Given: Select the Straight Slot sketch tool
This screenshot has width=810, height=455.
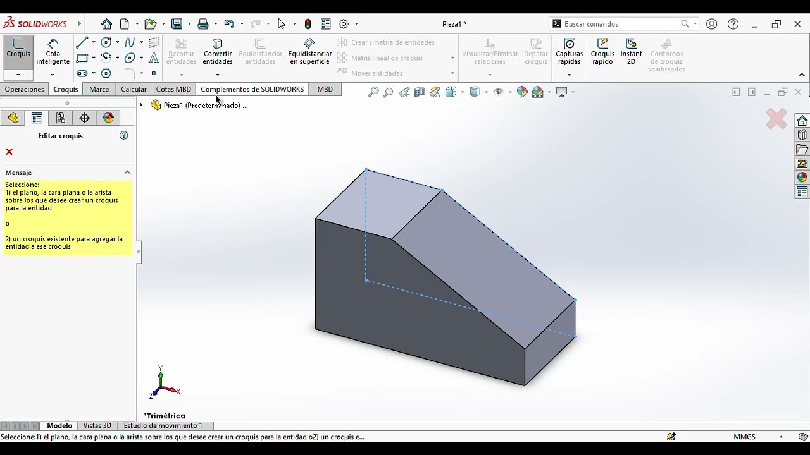Looking at the screenshot, I should [x=82, y=73].
